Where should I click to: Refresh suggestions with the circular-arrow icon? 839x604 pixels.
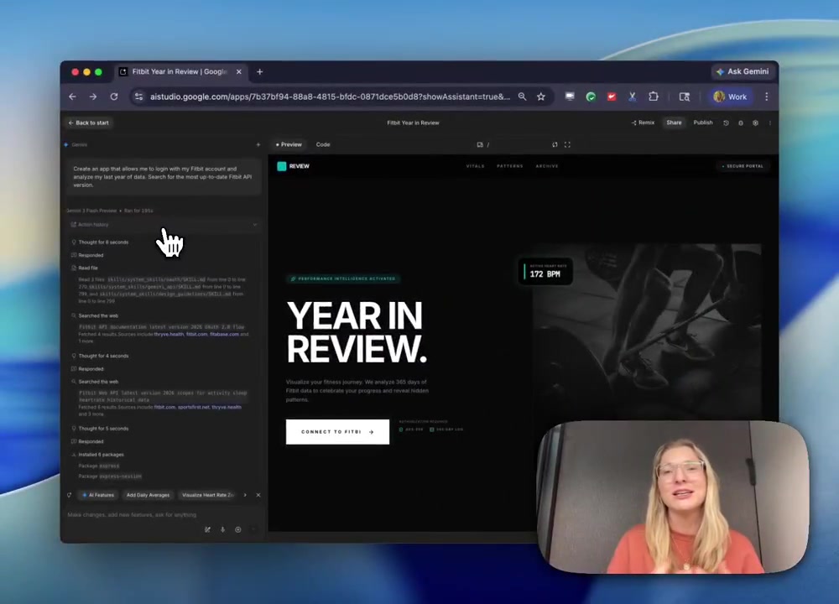[69, 496]
